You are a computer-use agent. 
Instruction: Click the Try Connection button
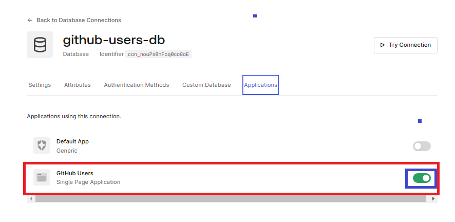click(406, 45)
